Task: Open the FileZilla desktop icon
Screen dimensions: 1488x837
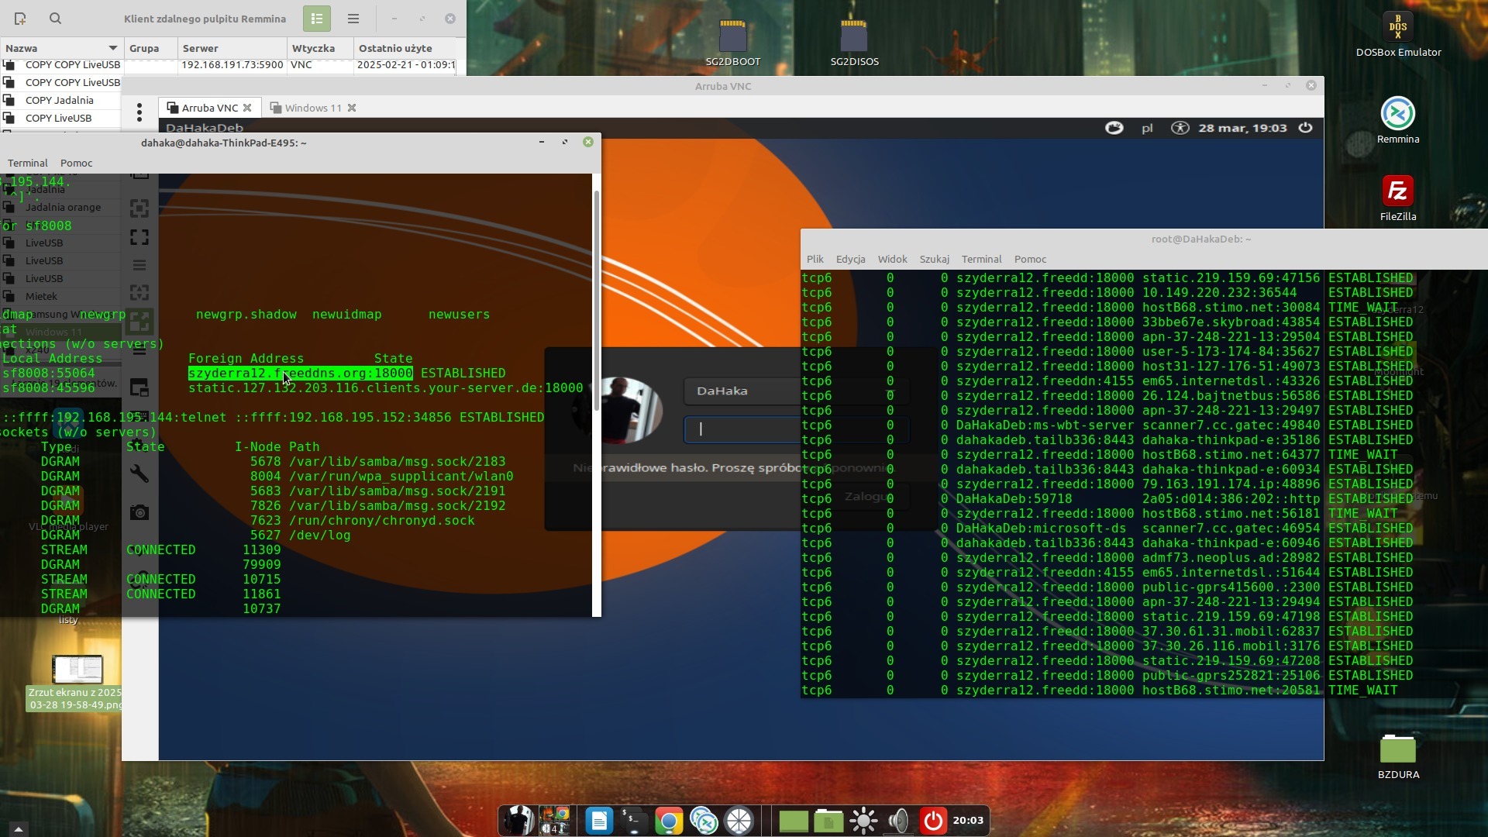Action: pyautogui.click(x=1397, y=192)
